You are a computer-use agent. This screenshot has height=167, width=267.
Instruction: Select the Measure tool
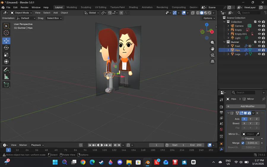(6, 77)
